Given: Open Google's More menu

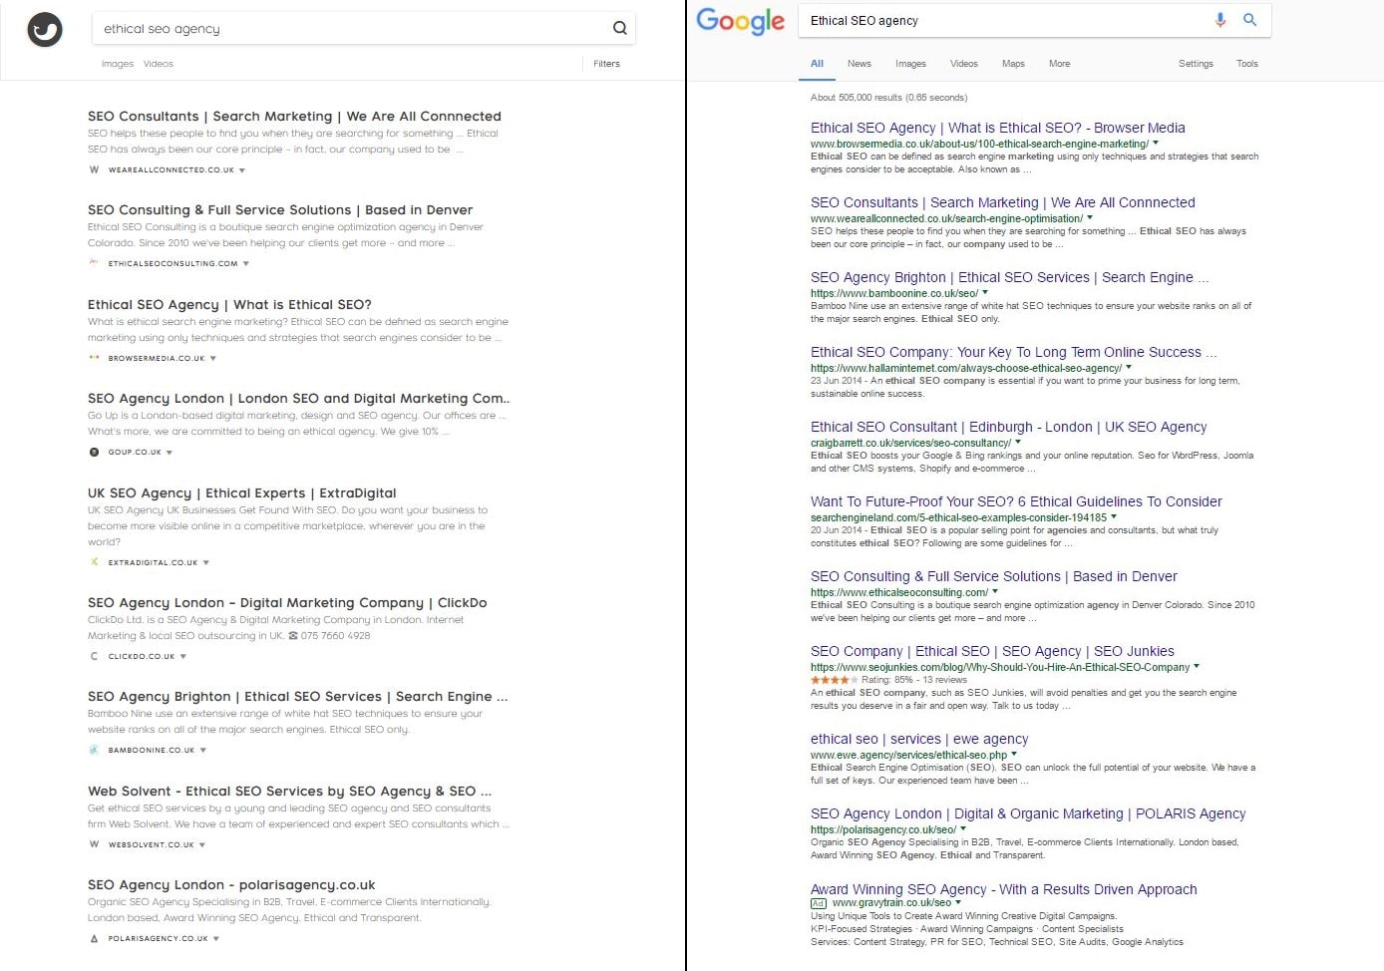Looking at the screenshot, I should point(1060,64).
